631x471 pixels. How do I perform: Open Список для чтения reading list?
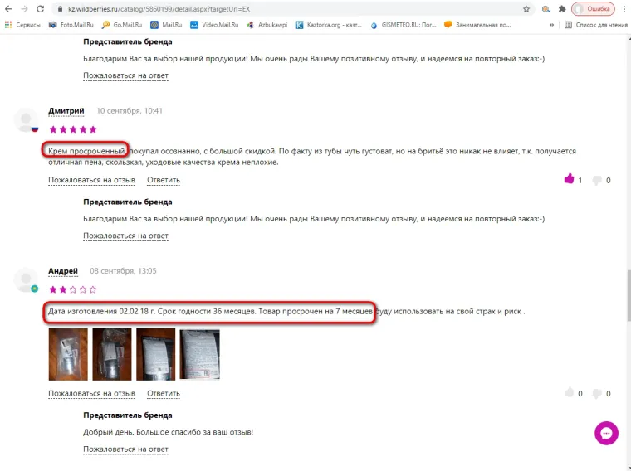click(x=595, y=25)
